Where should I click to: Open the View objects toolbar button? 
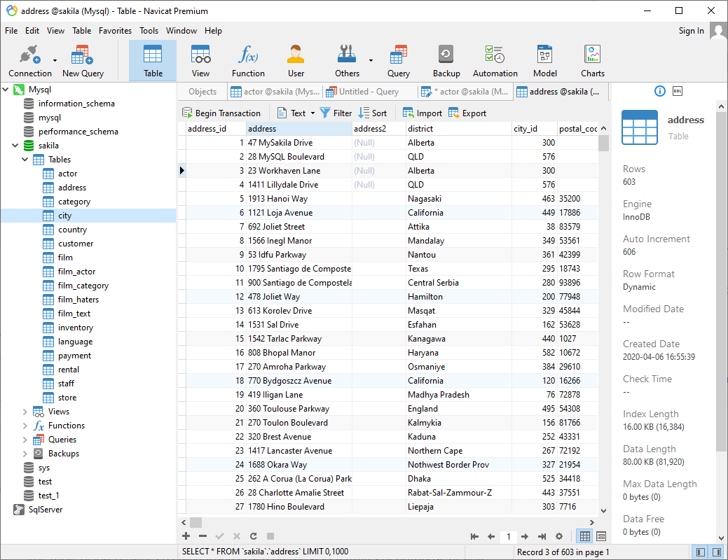point(200,61)
